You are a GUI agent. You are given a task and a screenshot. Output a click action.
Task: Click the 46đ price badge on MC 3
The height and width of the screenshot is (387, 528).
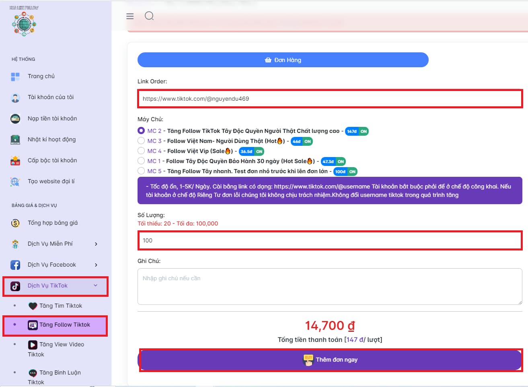(x=296, y=141)
